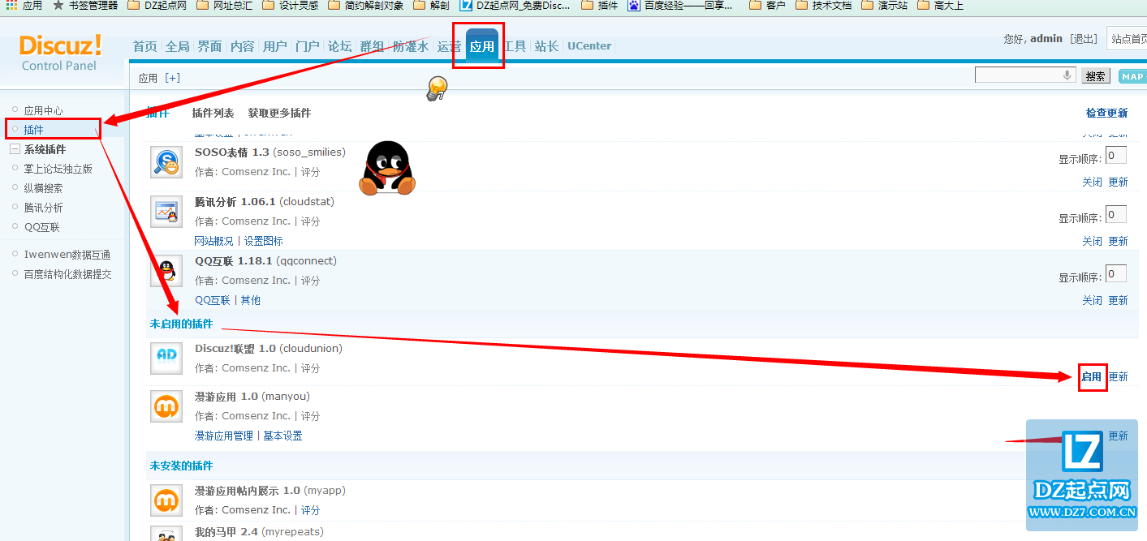Expand the [+] link beside 应用
Screen dimensions: 1147x541
172,78
